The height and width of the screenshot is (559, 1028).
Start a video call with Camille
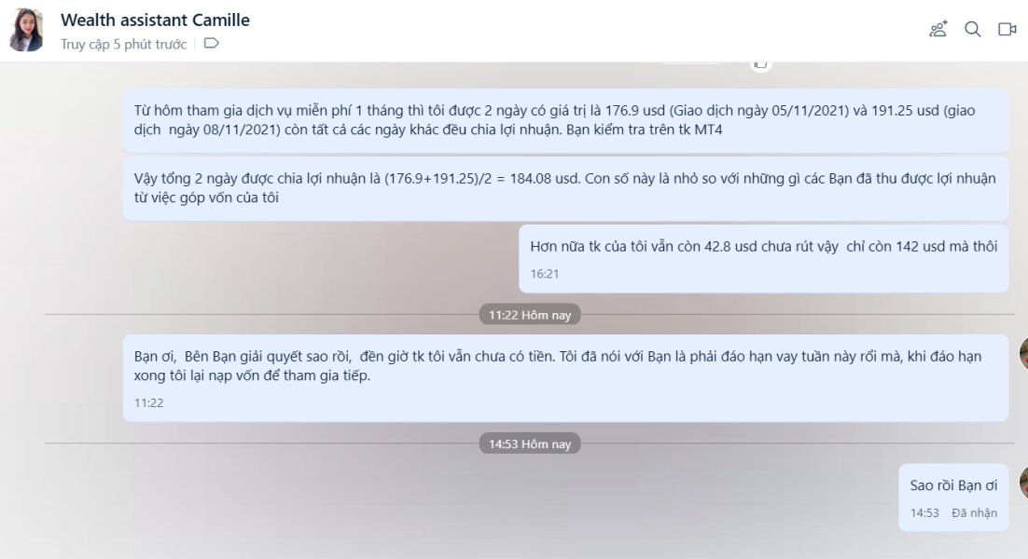click(x=1007, y=29)
